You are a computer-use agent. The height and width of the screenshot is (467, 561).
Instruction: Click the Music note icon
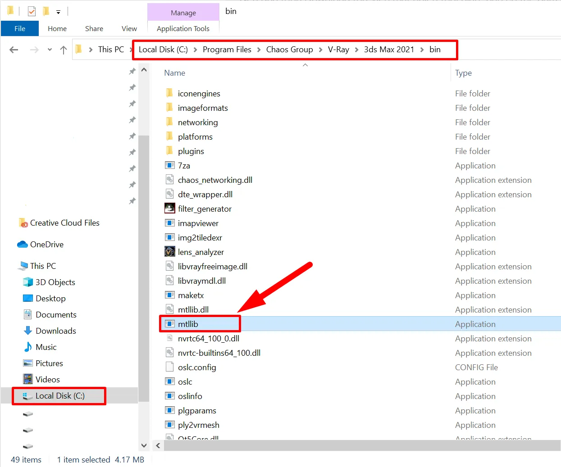click(28, 347)
